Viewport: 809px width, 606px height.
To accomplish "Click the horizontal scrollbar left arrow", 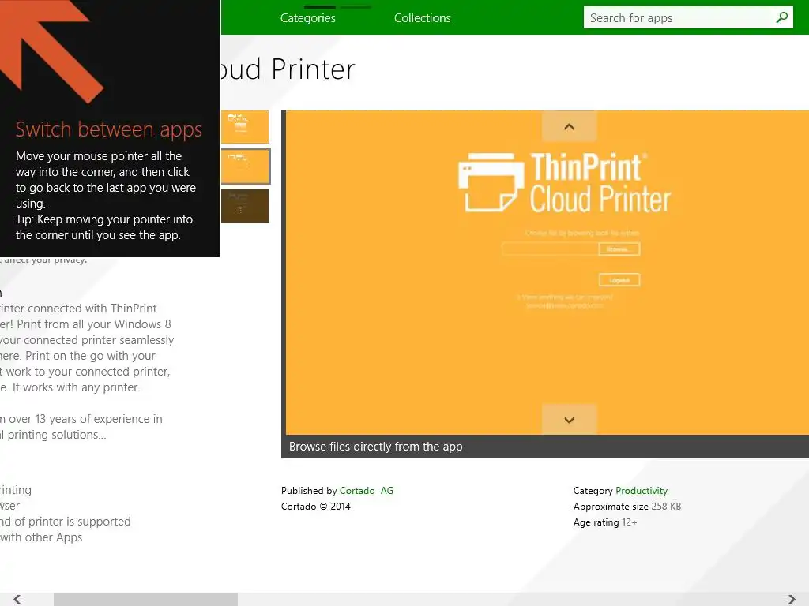I will [17, 599].
